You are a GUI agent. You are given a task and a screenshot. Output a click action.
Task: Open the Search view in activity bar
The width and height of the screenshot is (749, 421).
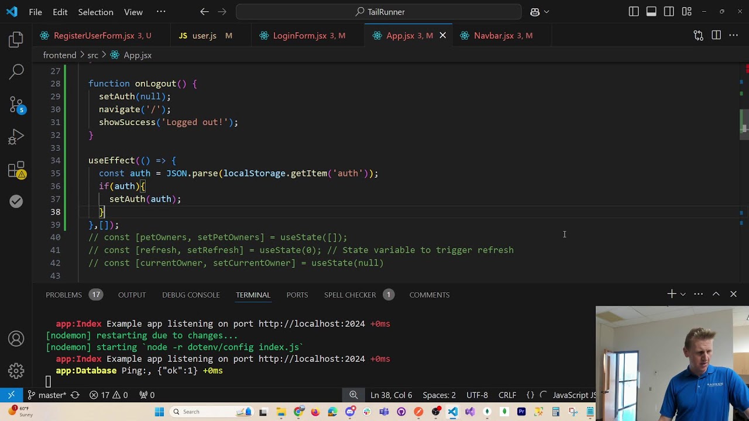(16, 72)
